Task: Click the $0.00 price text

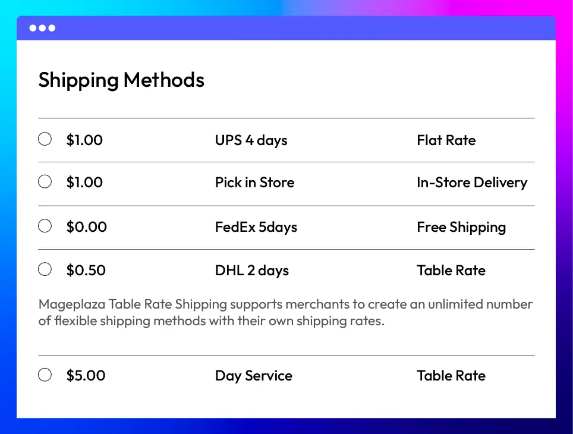Action: (x=87, y=227)
